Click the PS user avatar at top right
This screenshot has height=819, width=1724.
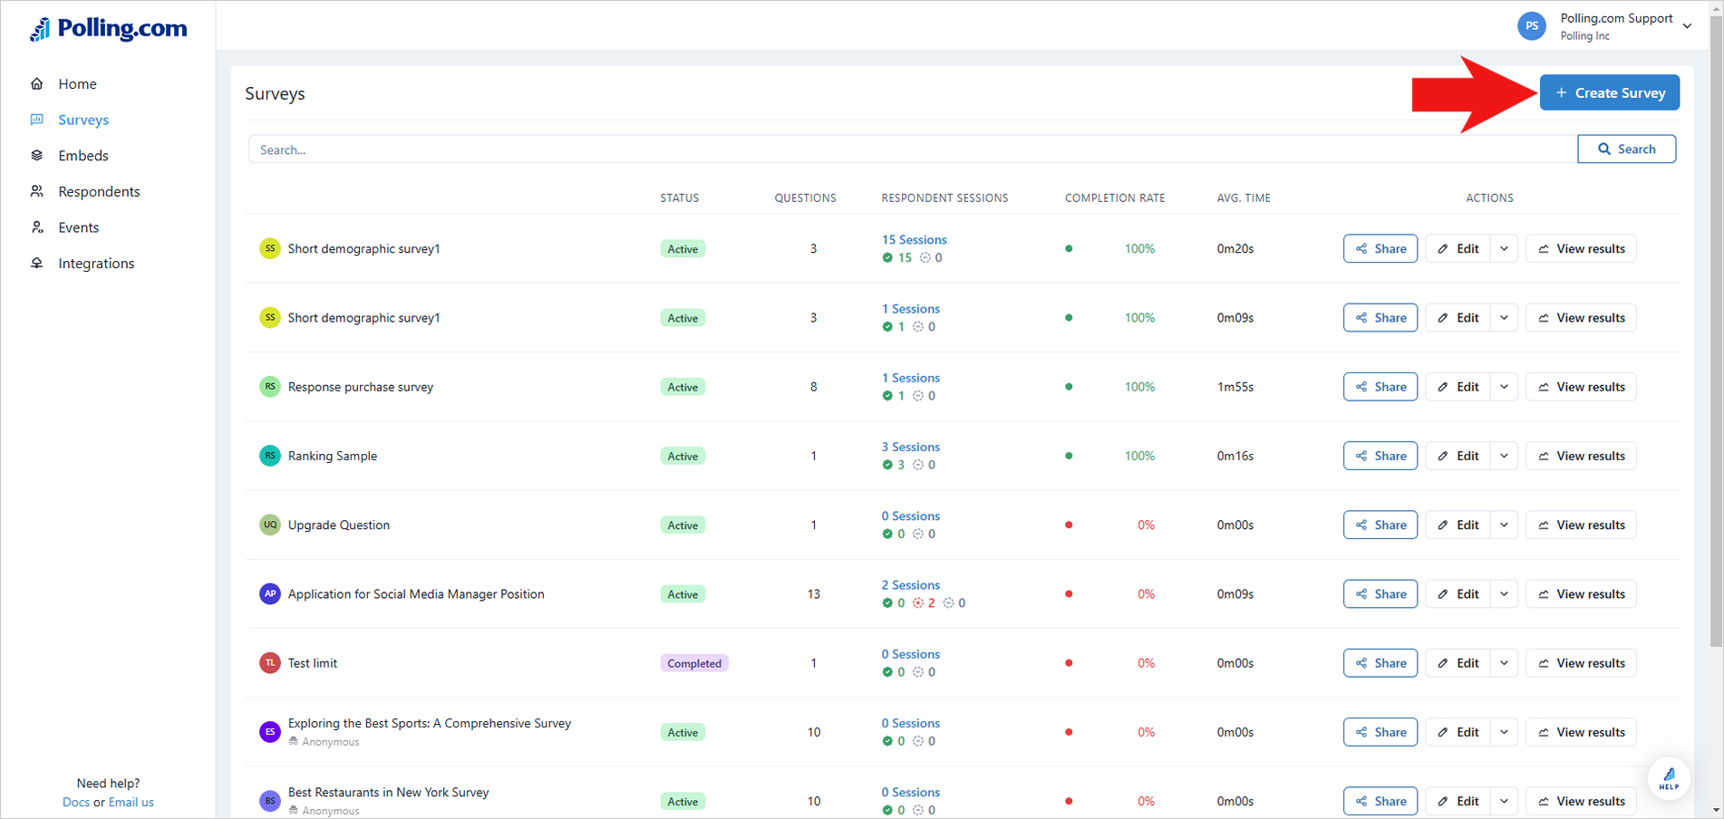[x=1532, y=26]
